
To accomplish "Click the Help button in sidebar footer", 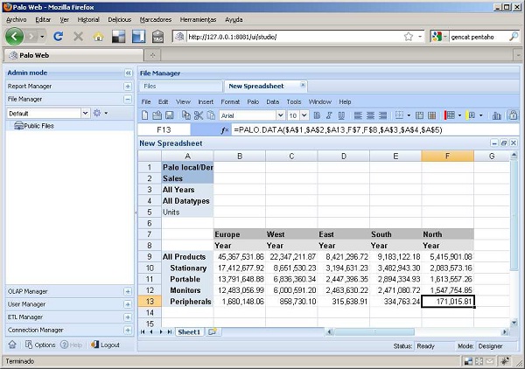I will (x=71, y=345).
